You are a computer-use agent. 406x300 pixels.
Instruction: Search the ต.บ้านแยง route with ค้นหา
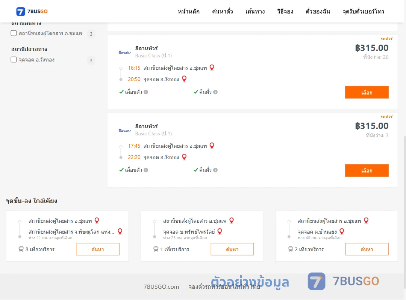click(x=367, y=249)
